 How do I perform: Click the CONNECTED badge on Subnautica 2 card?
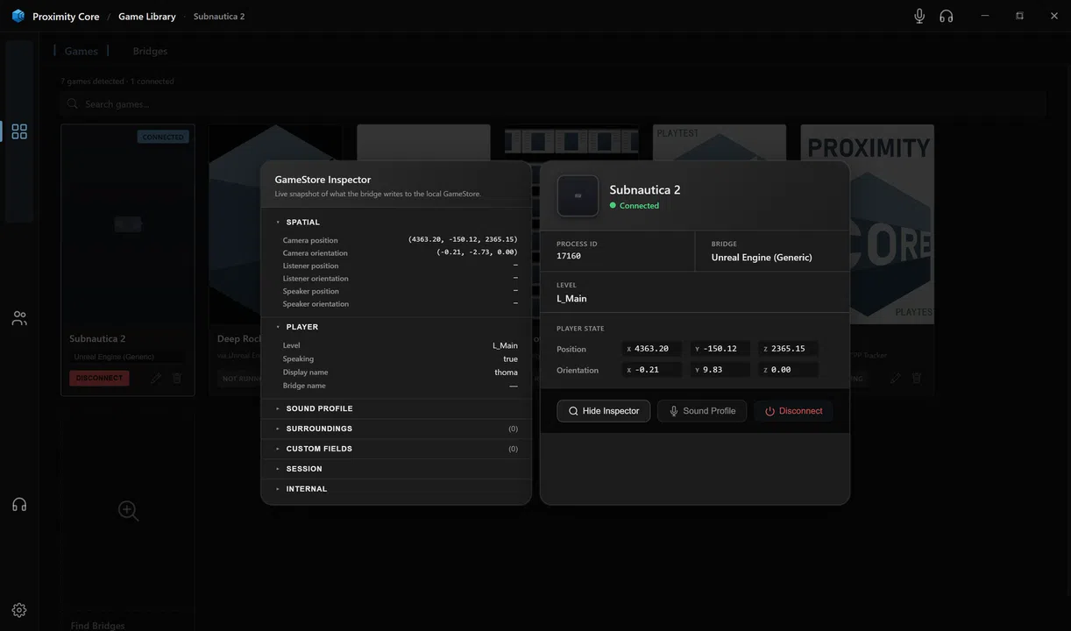click(x=163, y=138)
